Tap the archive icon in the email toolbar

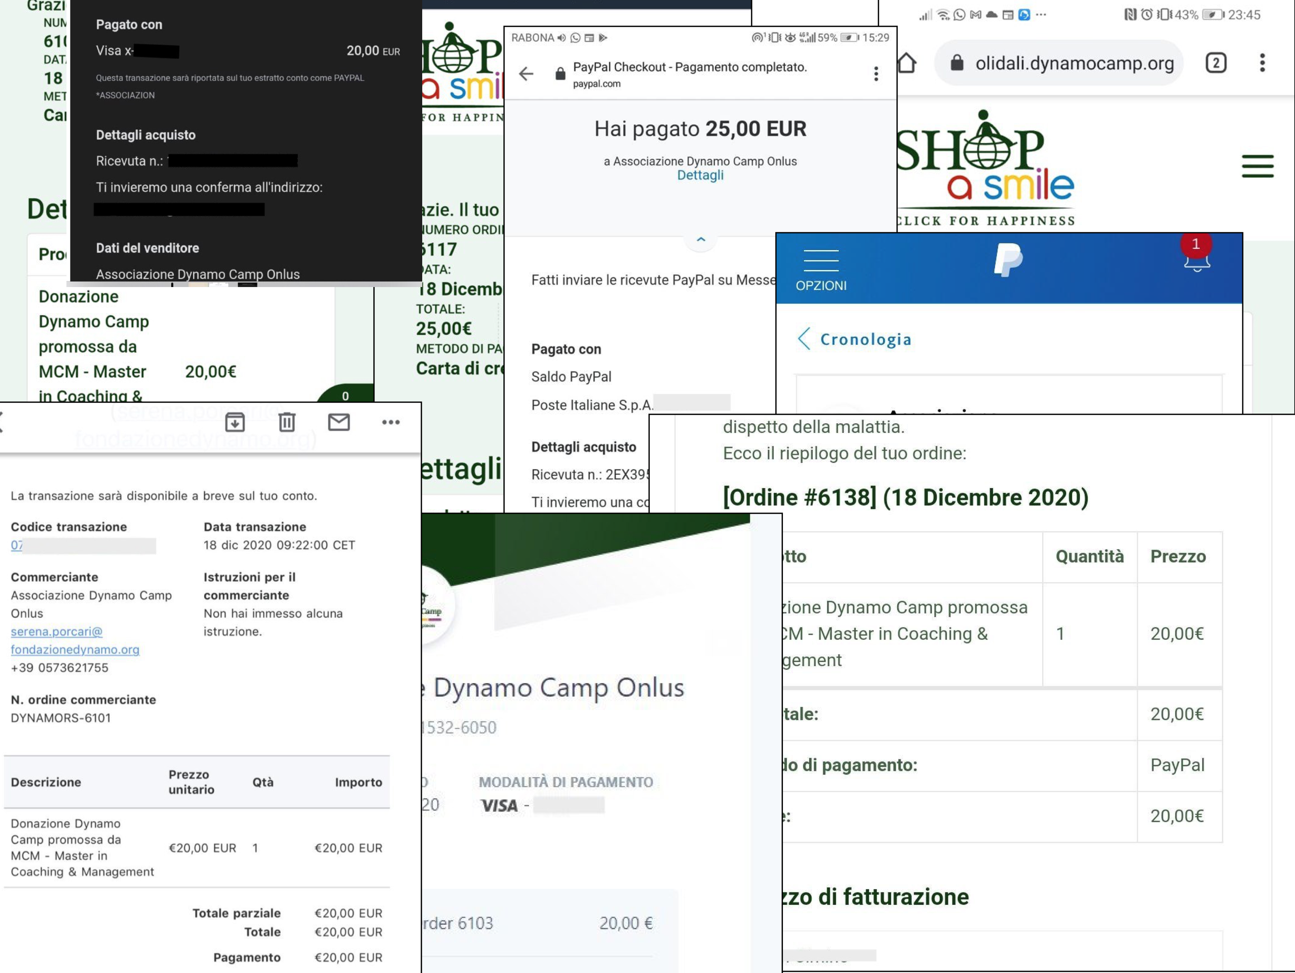pos(235,422)
